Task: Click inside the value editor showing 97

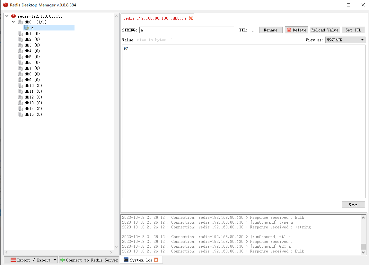Action: pos(243,121)
